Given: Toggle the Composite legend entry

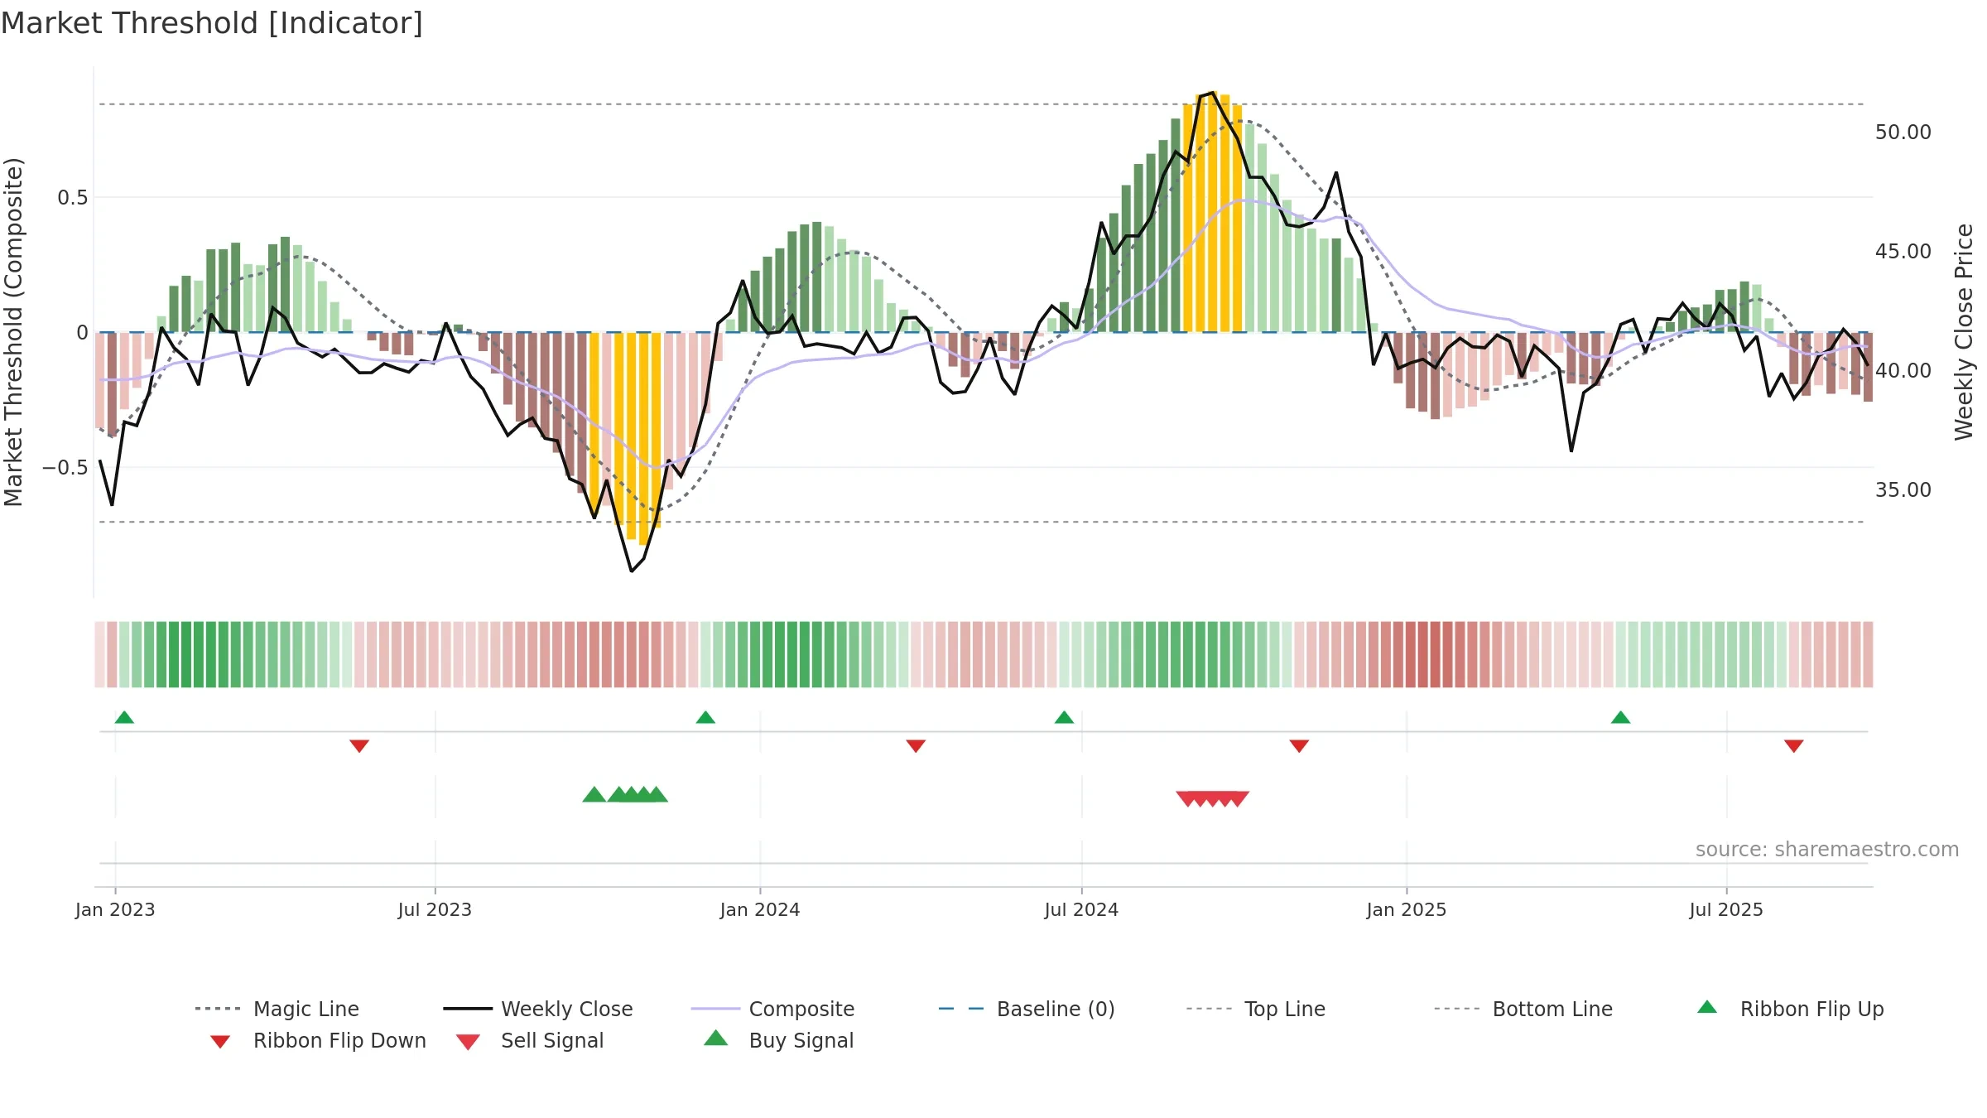Looking at the screenshot, I should click(x=772, y=1009).
